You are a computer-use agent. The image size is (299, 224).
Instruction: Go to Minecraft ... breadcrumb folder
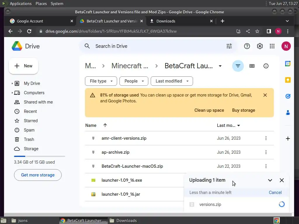[130, 66]
